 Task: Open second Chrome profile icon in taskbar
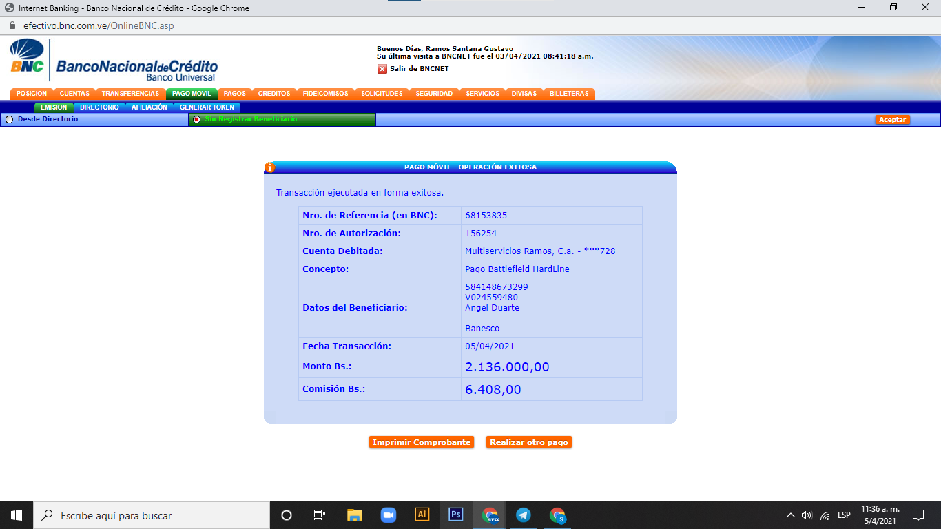coord(557,515)
